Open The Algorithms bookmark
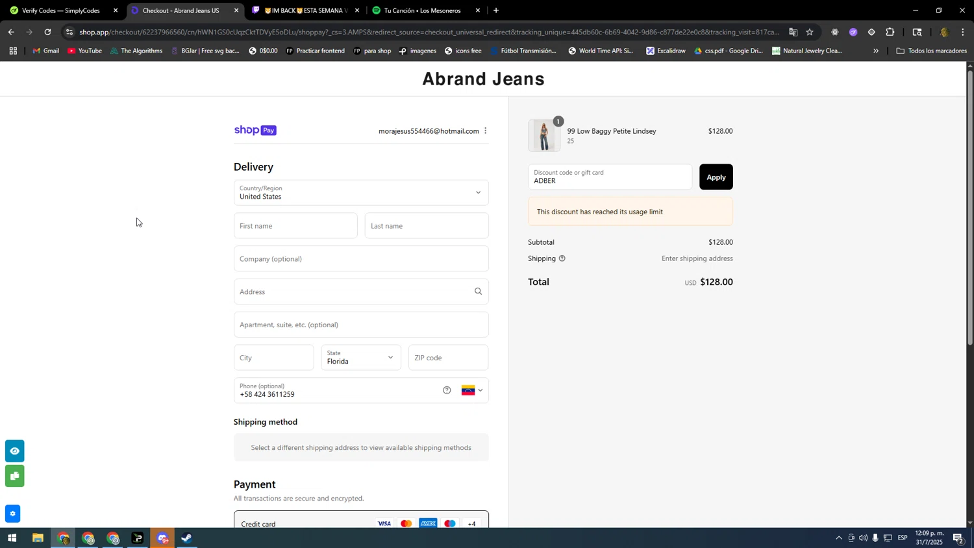Image resolution: width=974 pixels, height=548 pixels. [x=136, y=51]
